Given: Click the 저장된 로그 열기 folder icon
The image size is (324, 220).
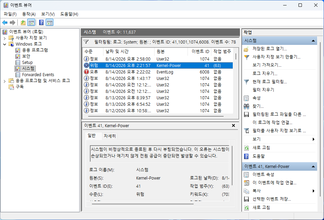Looking at the screenshot, I should click(x=246, y=49).
